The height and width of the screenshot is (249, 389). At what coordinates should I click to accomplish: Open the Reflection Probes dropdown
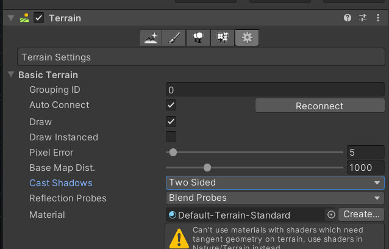275,198
